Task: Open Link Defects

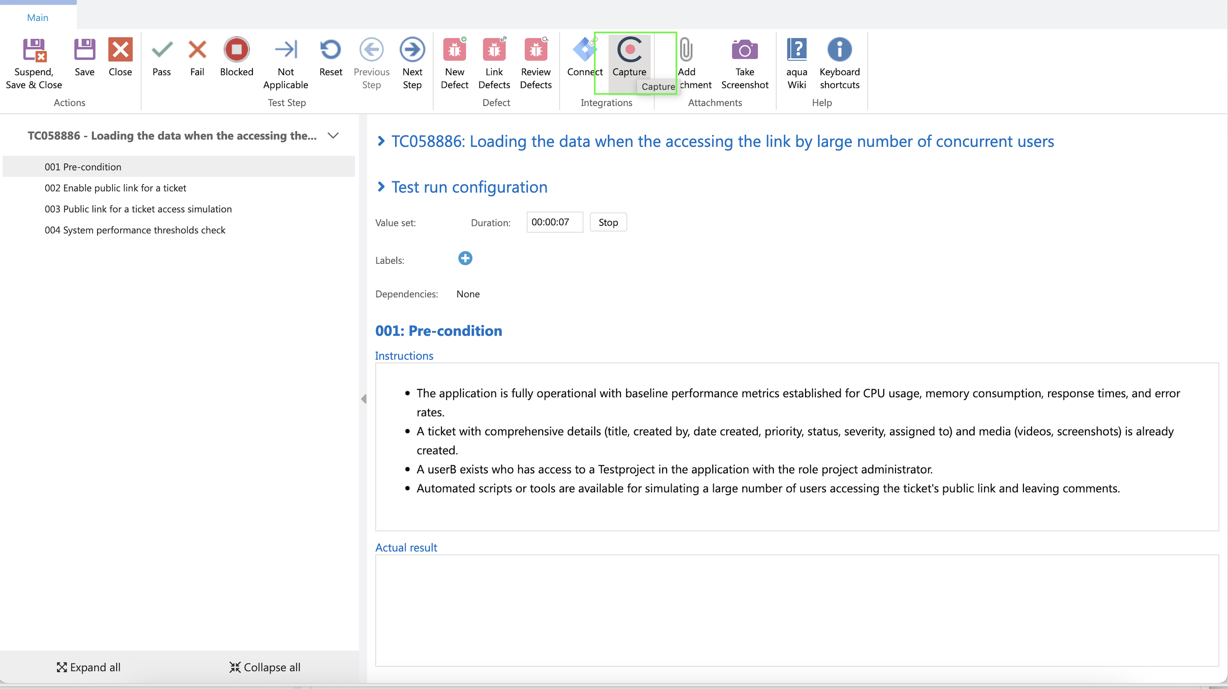Action: click(494, 50)
